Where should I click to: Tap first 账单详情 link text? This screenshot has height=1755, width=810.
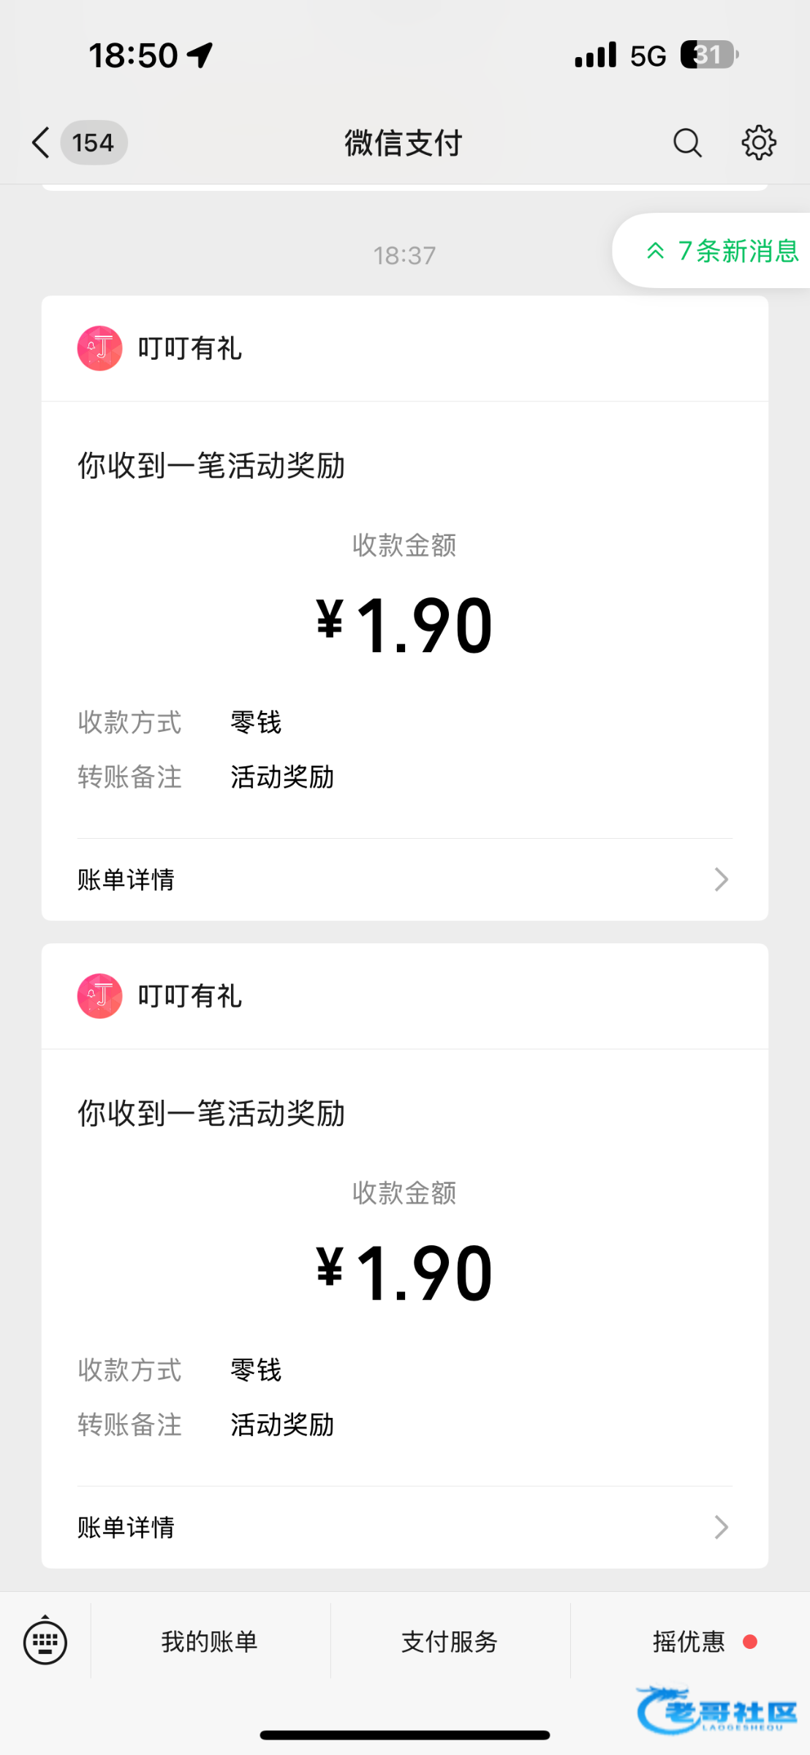point(126,880)
